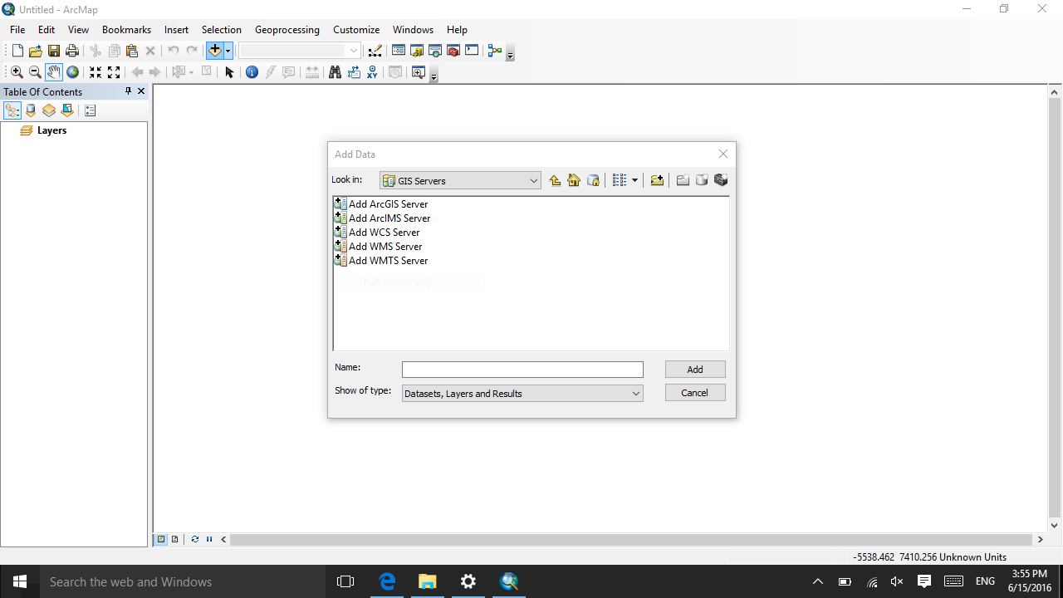Open the map scale combo box
This screenshot has height=598, width=1063.
click(x=299, y=51)
